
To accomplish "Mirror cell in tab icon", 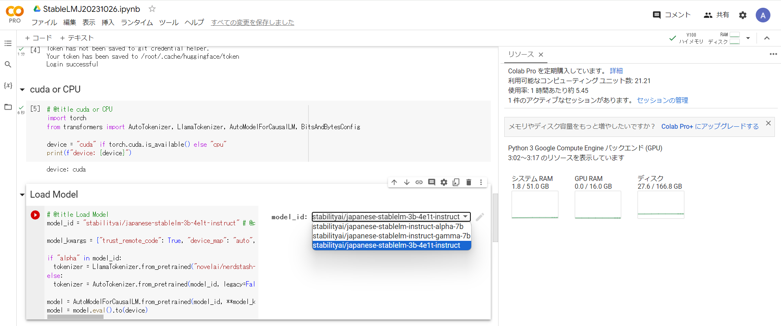I will point(456,182).
